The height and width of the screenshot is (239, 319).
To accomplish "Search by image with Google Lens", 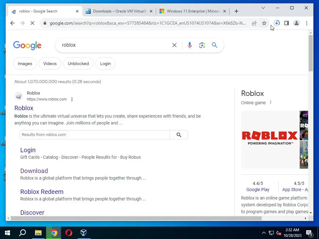I will point(202,45).
